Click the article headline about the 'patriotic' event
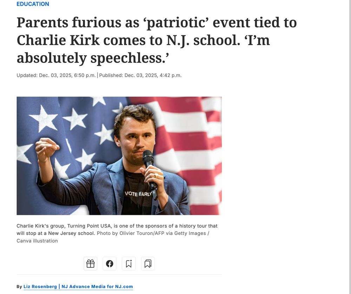351x294 pixels. 157,40
